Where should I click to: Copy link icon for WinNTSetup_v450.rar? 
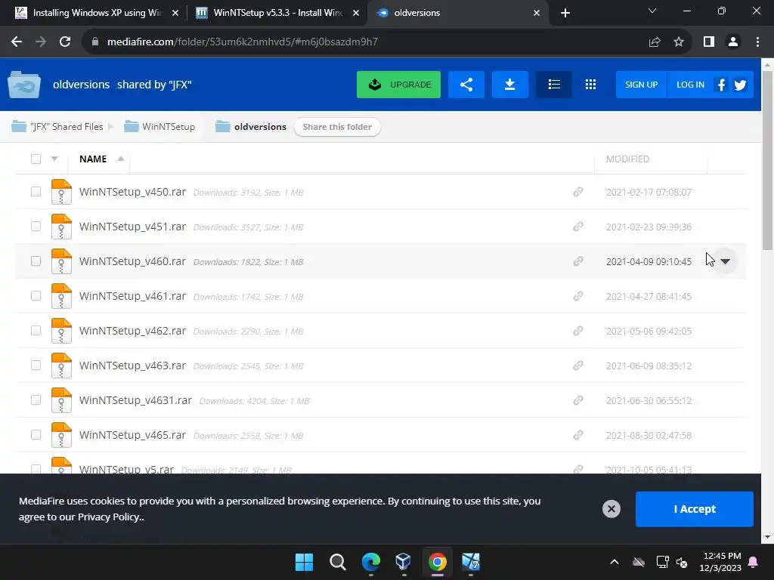click(x=578, y=192)
